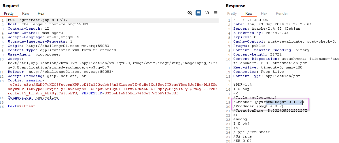Click the Content-Length: 12 request header
This screenshot has height=143, width=339.
pos(29,28)
